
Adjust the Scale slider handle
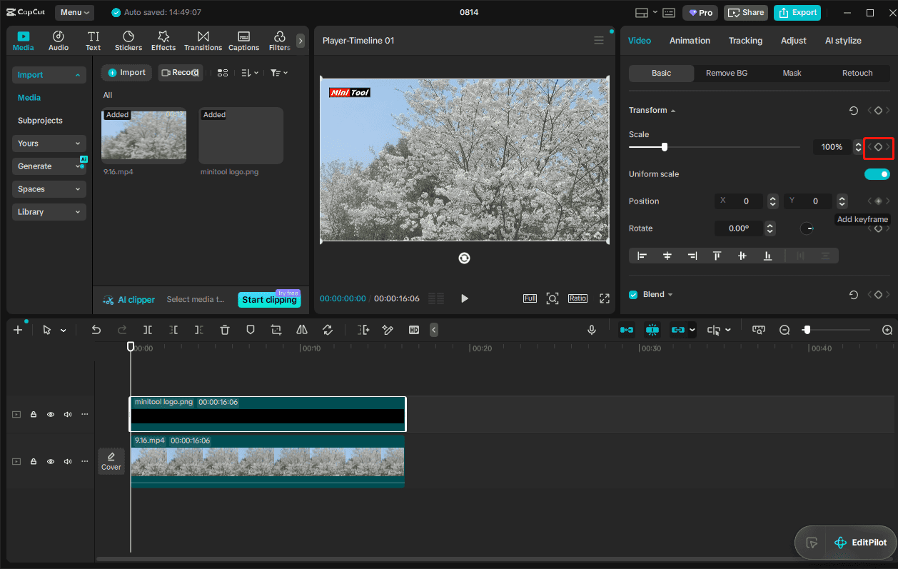click(665, 147)
